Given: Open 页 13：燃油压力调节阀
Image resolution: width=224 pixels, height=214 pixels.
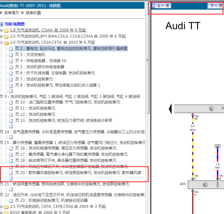Looking at the screenshot, I should 64,120.
